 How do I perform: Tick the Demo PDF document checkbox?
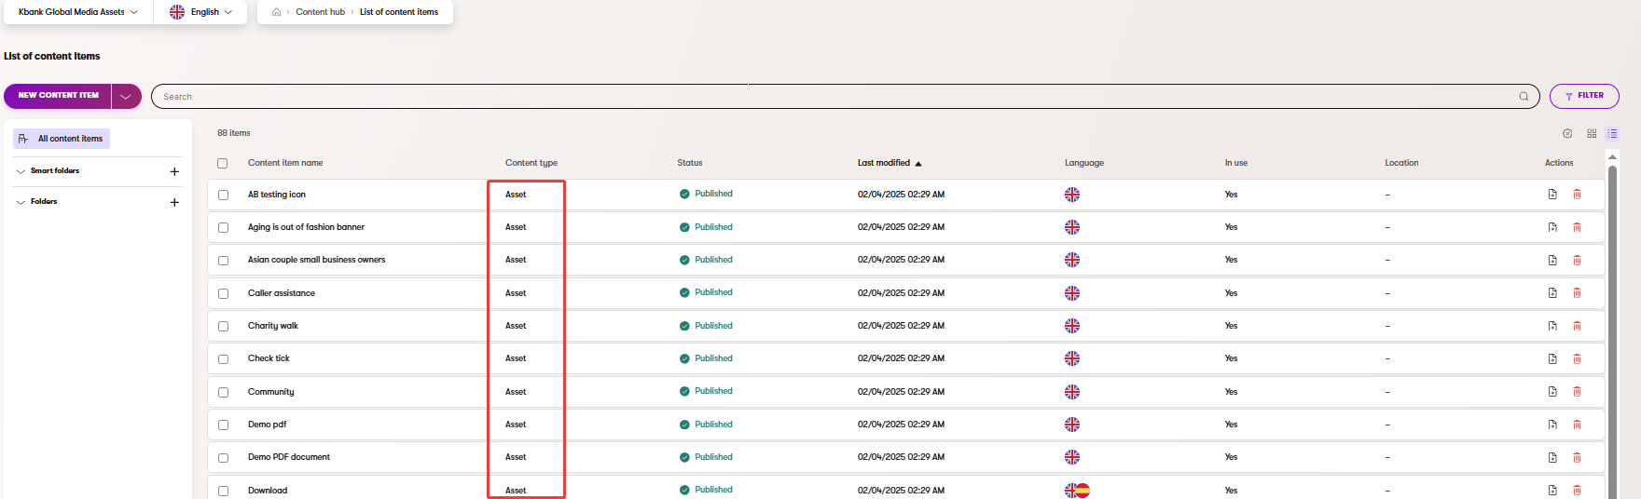point(223,458)
